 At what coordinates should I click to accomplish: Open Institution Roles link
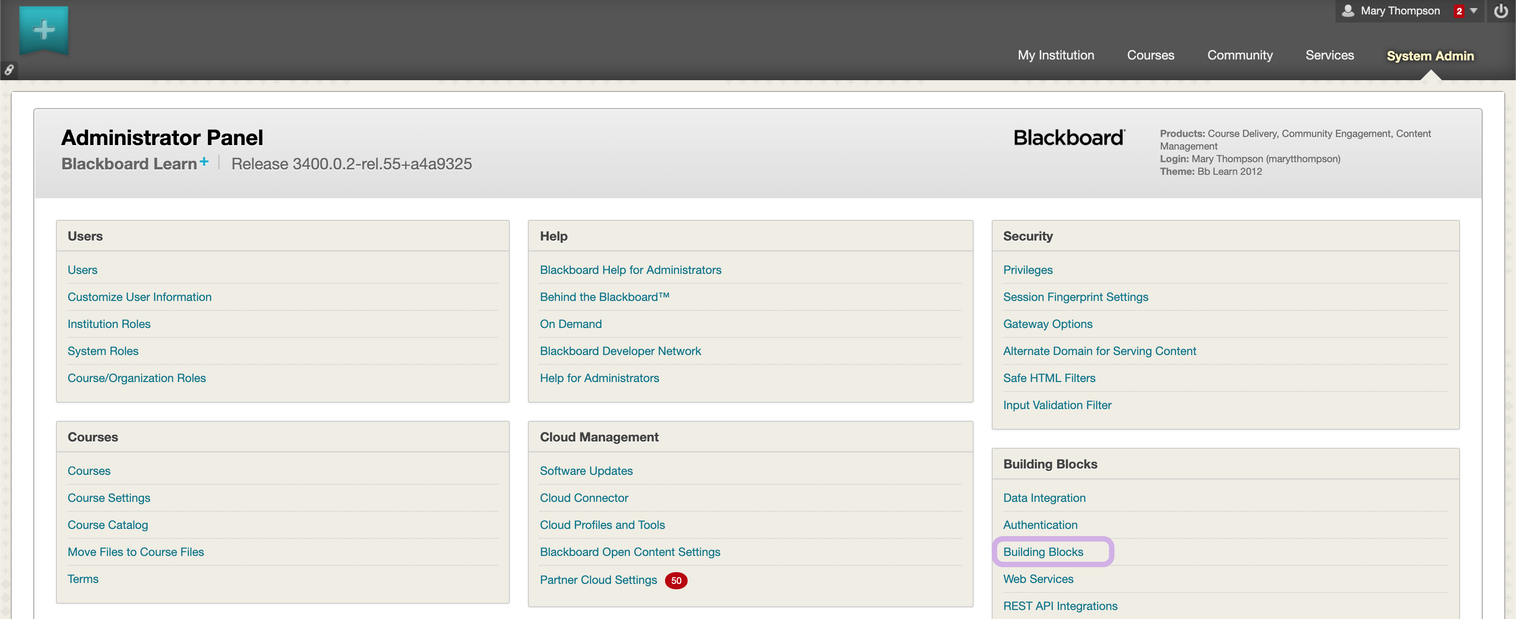[109, 324]
